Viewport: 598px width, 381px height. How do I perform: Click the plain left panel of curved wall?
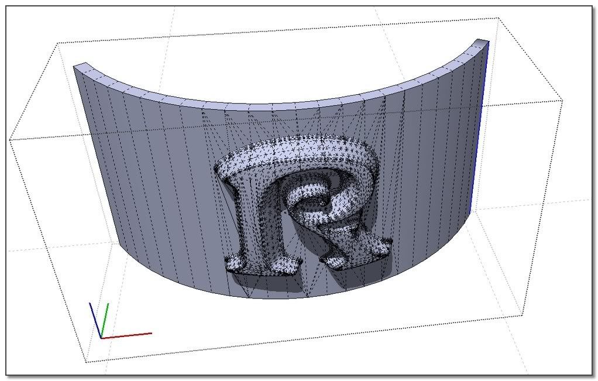[x=146, y=176]
